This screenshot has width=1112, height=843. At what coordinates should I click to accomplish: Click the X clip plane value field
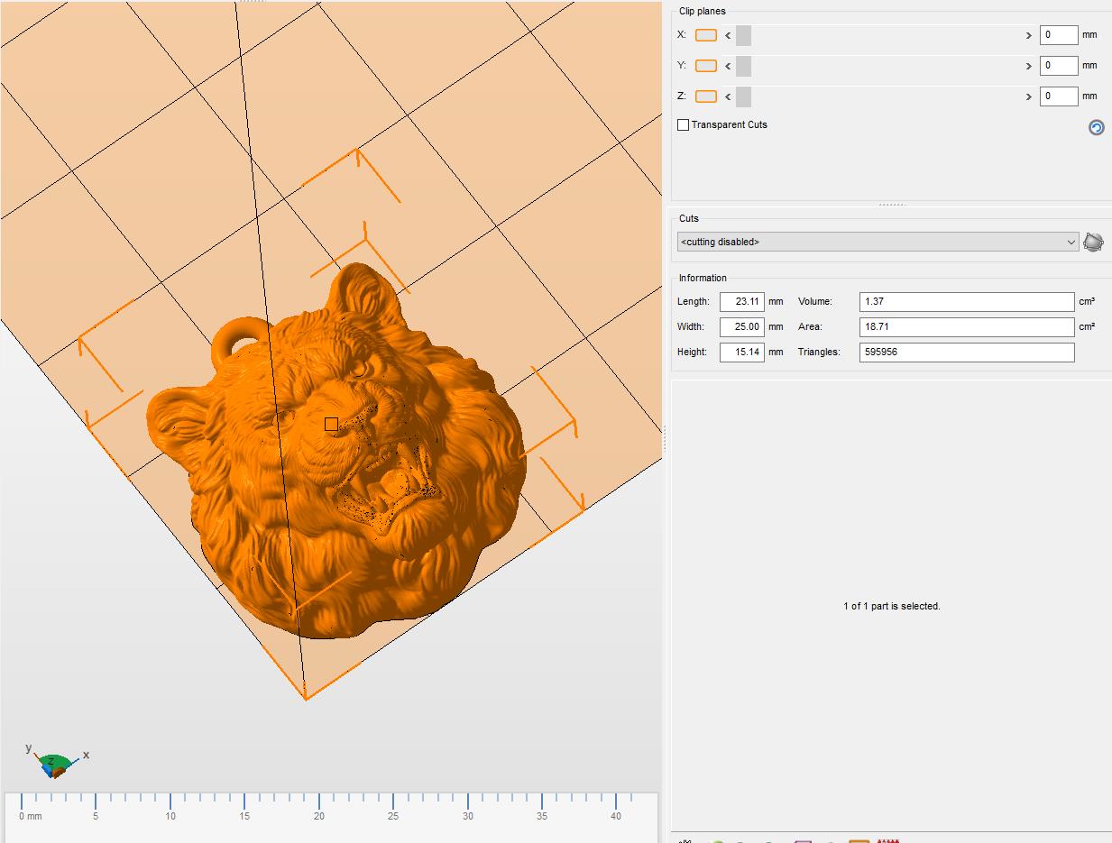pyautogui.click(x=1059, y=35)
